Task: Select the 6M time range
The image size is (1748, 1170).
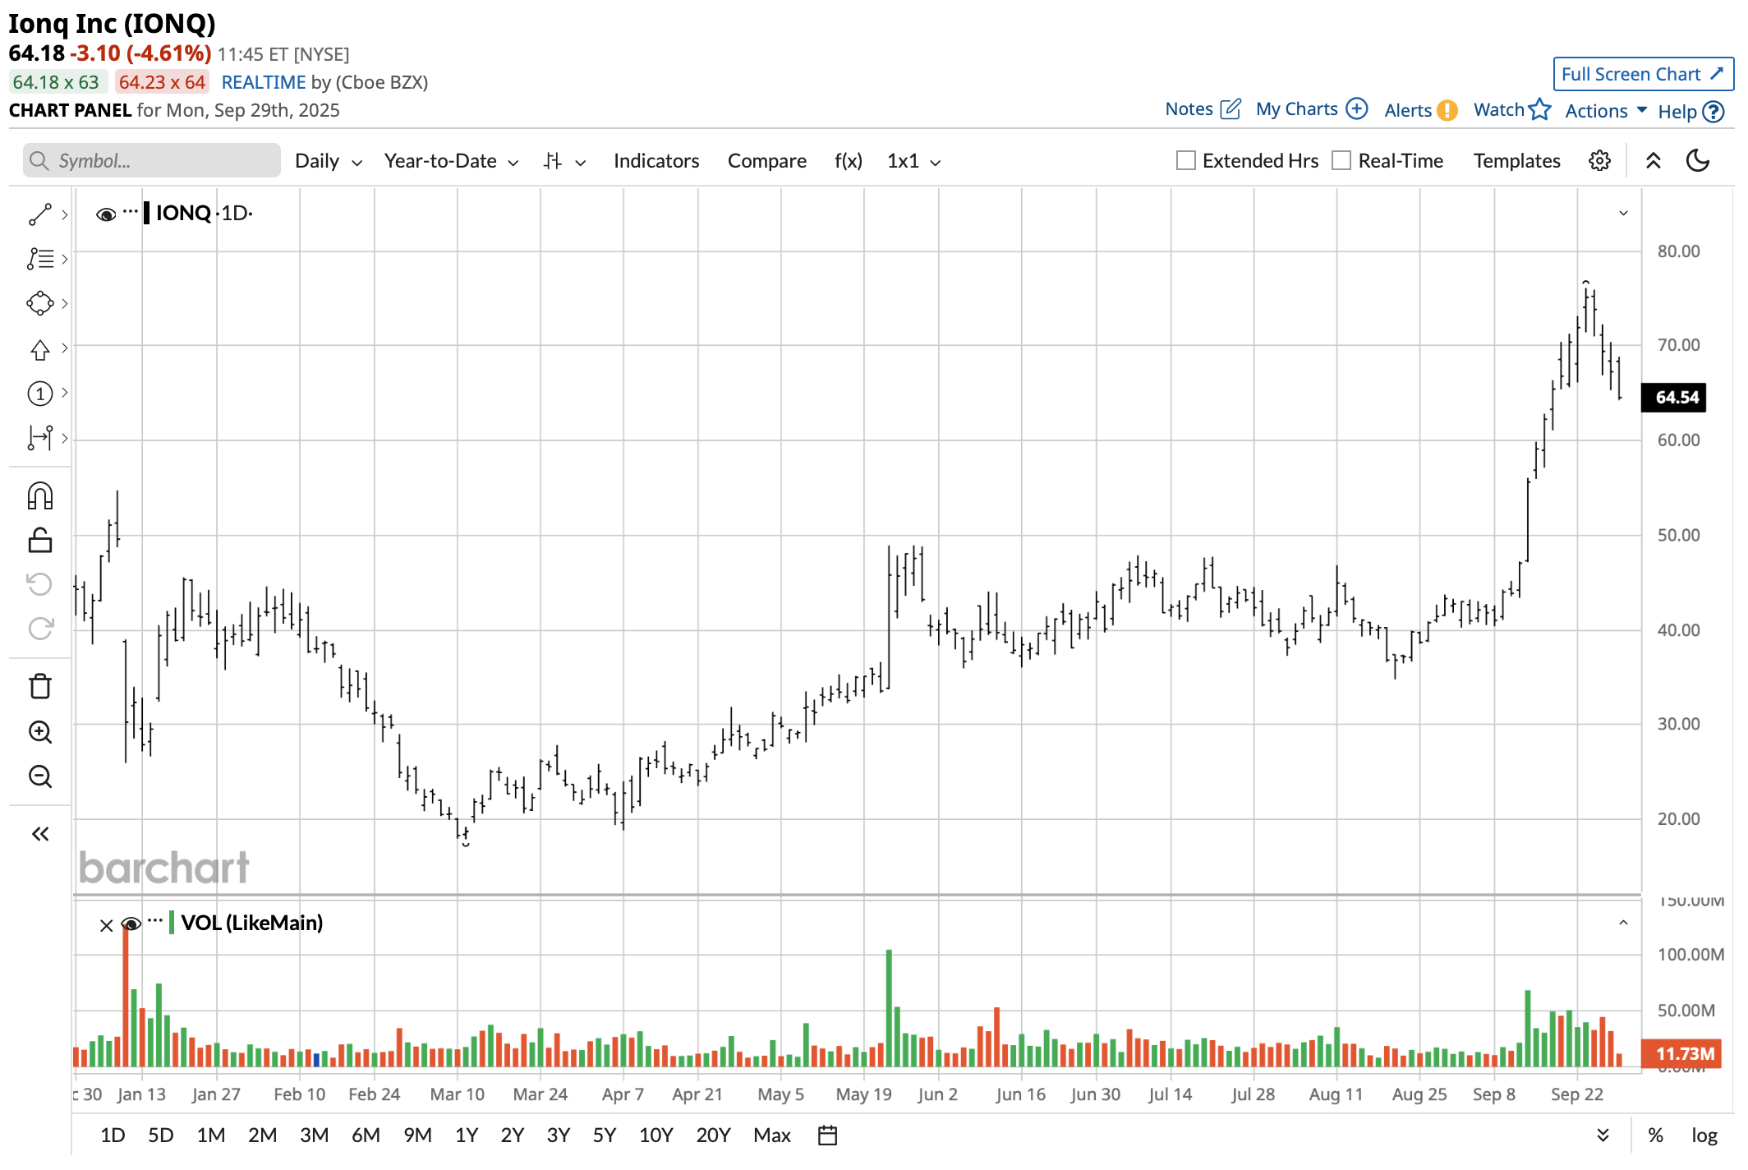Action: [x=366, y=1135]
